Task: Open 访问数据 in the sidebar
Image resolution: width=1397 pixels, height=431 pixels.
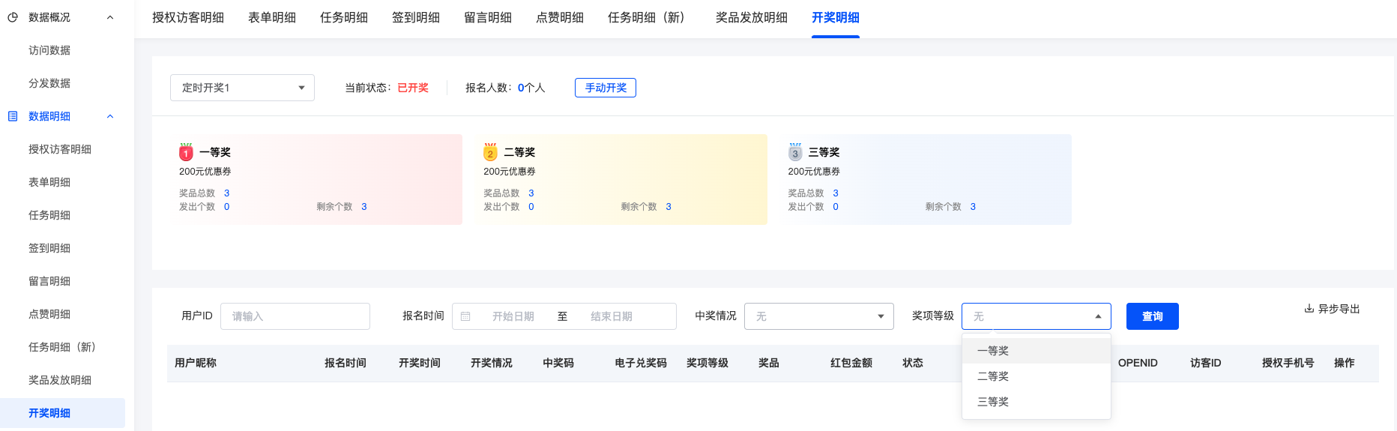Action: tap(49, 50)
